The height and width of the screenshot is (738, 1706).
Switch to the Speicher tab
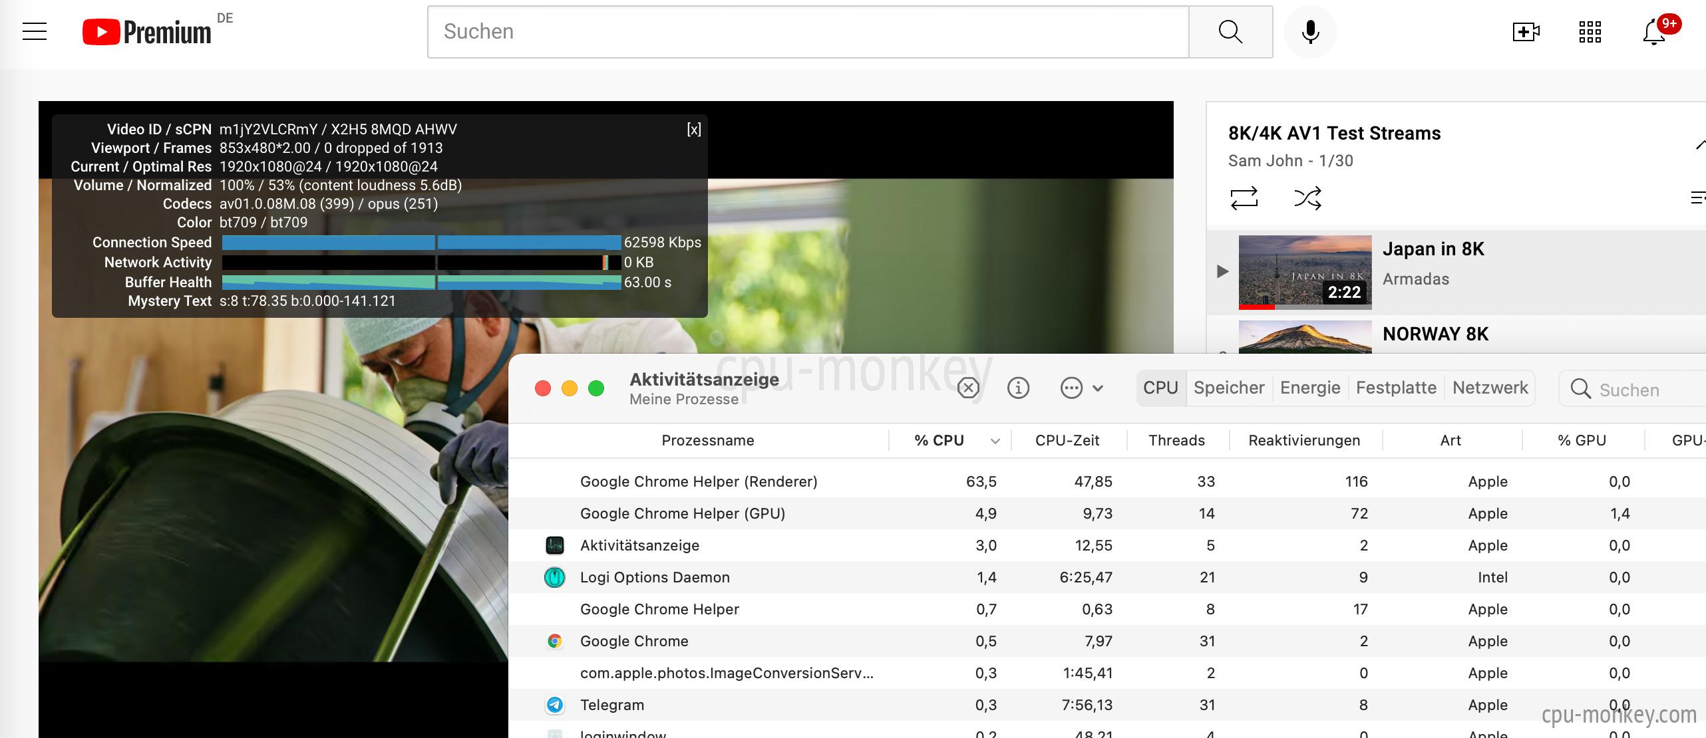click(x=1228, y=388)
